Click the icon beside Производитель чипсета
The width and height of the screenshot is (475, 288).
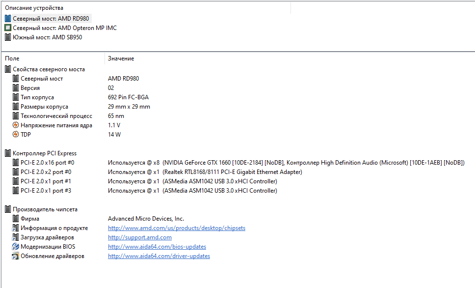8,209
